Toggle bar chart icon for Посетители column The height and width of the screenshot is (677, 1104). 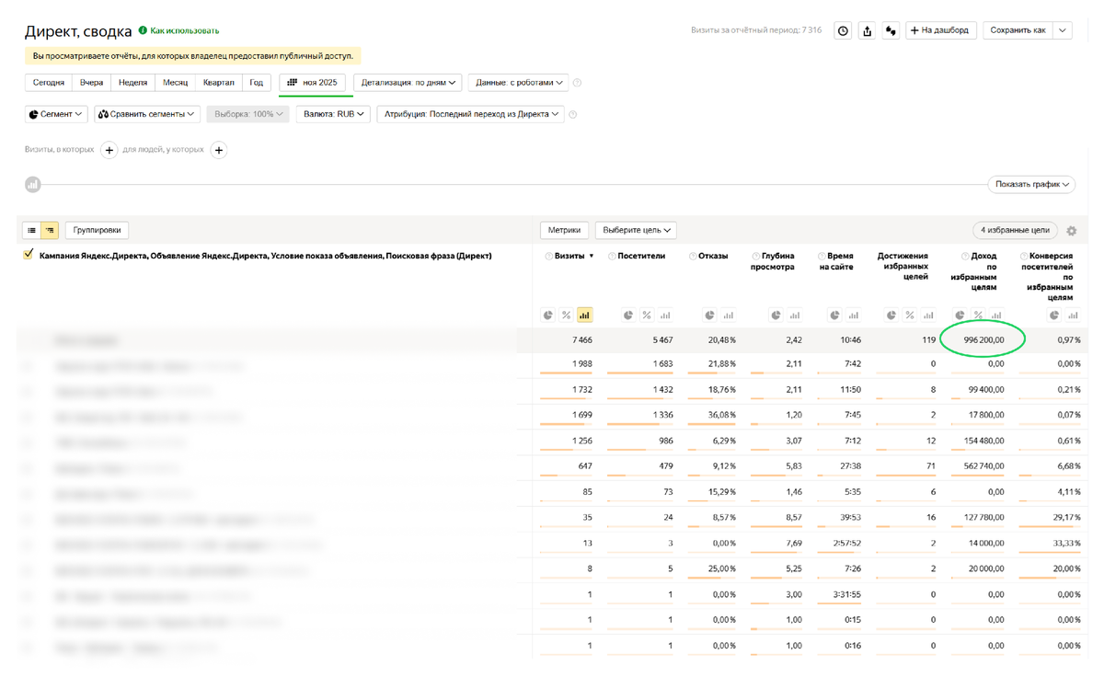665,316
